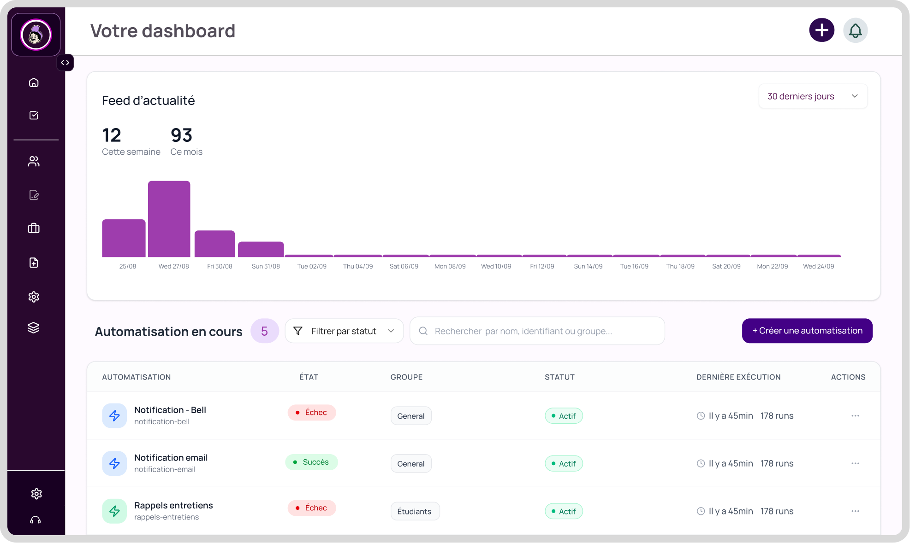This screenshot has width=910, height=543.
Task: Open the layers stack sidebar icon
Action: [x=34, y=328]
